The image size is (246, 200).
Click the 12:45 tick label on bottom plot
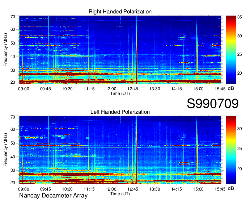tap(133, 189)
